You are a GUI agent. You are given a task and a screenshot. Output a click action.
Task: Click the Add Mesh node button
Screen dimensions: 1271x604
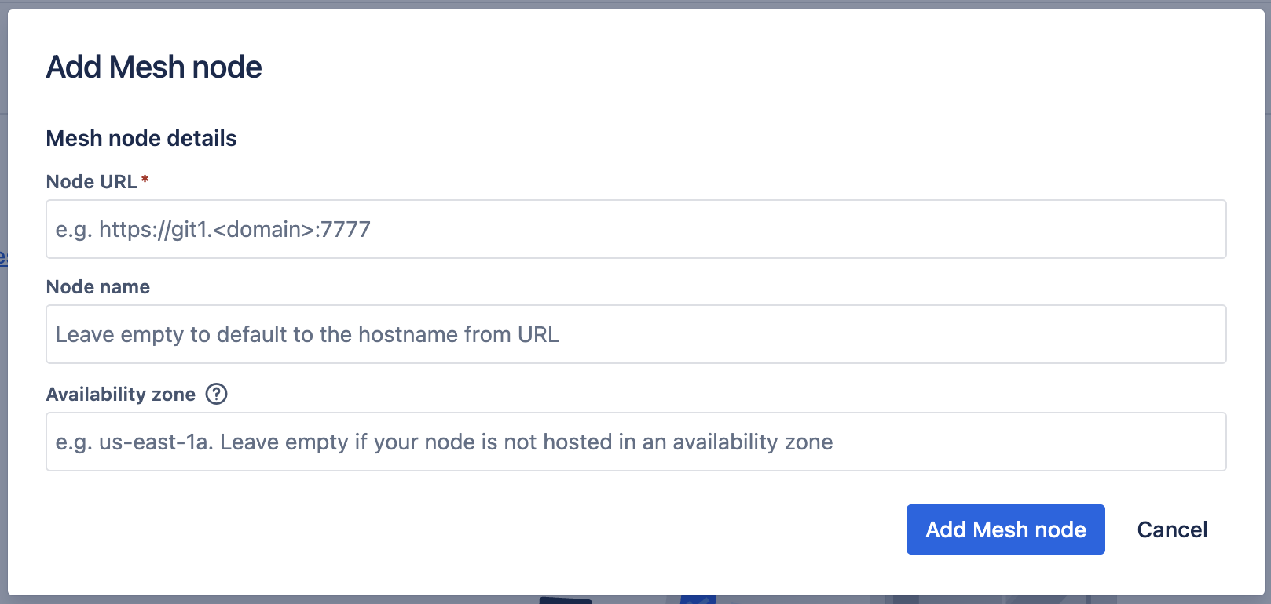coord(1005,529)
